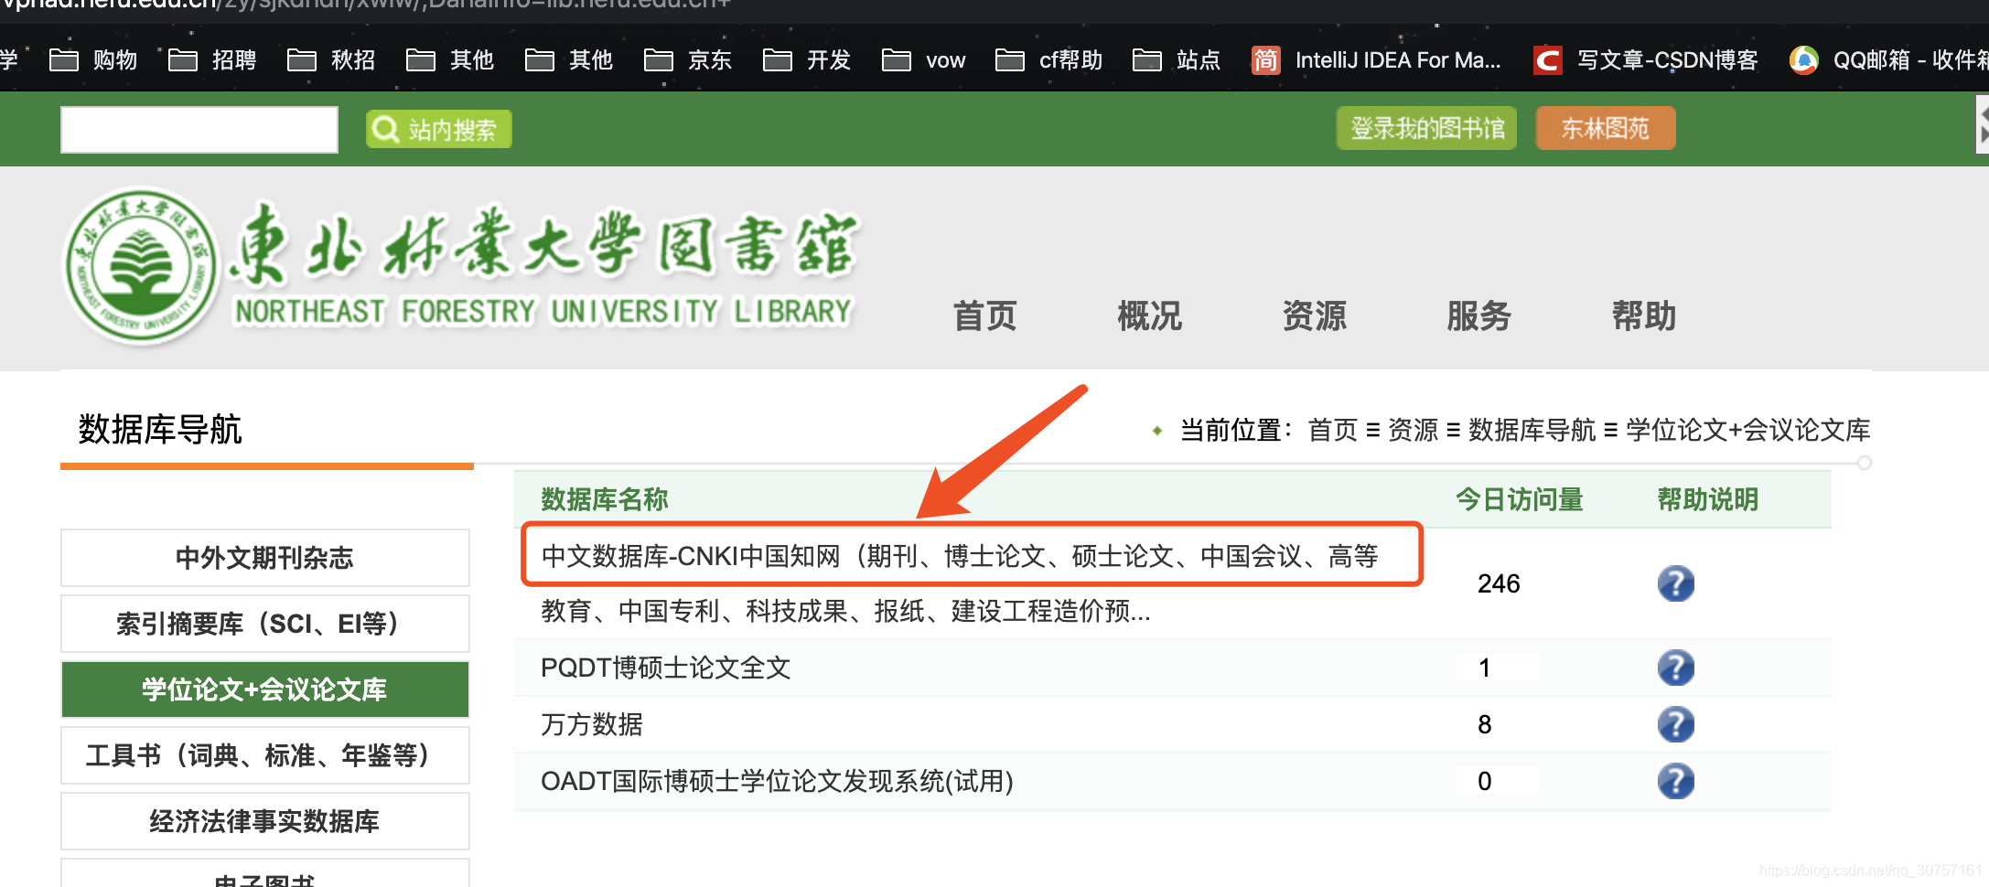Screen dimensions: 1989x887
Task: Open the 秋招 bookmark folder
Action: (331, 60)
